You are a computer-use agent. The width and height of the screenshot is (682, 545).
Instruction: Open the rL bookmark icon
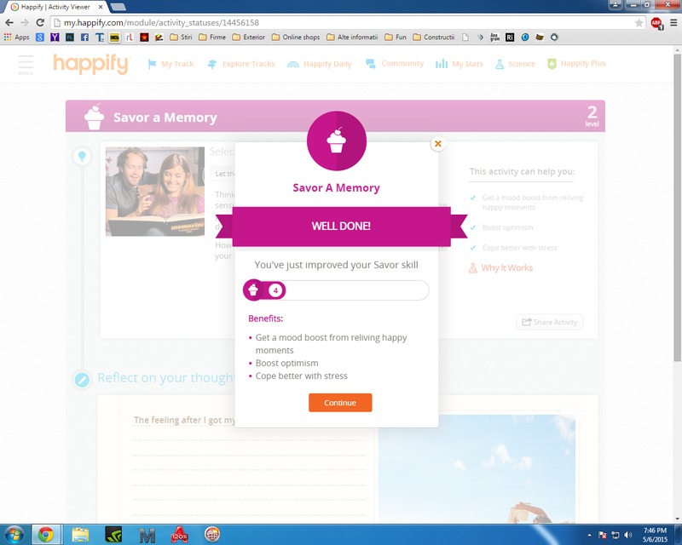point(130,37)
